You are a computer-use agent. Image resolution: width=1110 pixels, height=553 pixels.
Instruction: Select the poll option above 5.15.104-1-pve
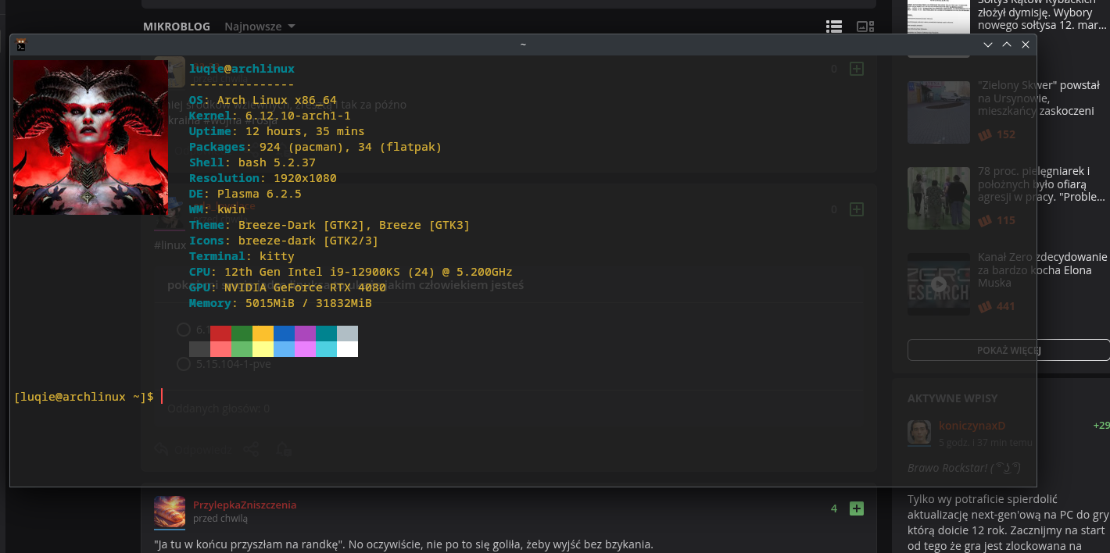(x=184, y=330)
